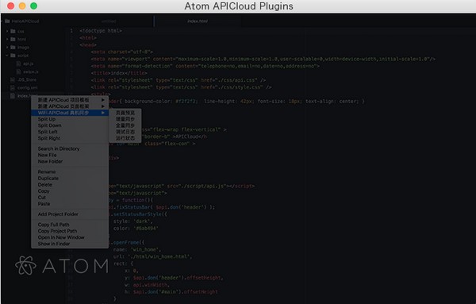
Task: Click the script folder icon
Action: pyautogui.click(x=13, y=56)
